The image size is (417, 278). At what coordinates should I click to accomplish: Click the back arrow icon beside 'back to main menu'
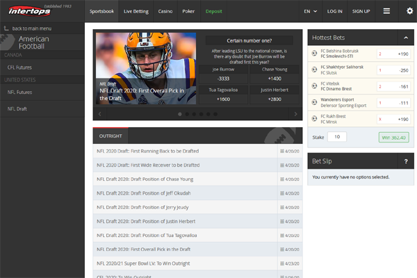pos(6,28)
